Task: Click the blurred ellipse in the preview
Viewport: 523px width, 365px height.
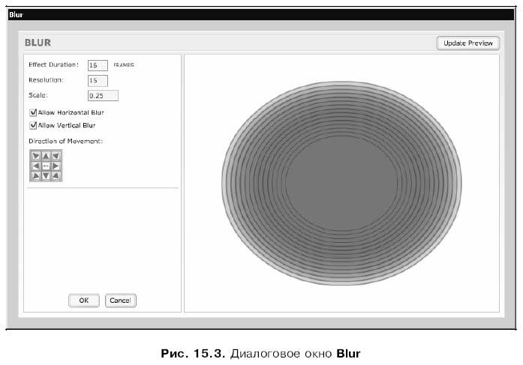Action: [x=341, y=183]
